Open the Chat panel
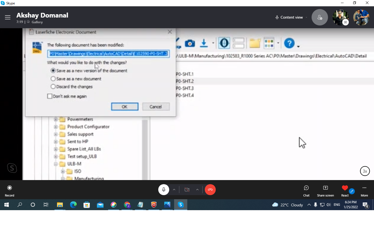This screenshot has width=374, height=243. coord(306,191)
